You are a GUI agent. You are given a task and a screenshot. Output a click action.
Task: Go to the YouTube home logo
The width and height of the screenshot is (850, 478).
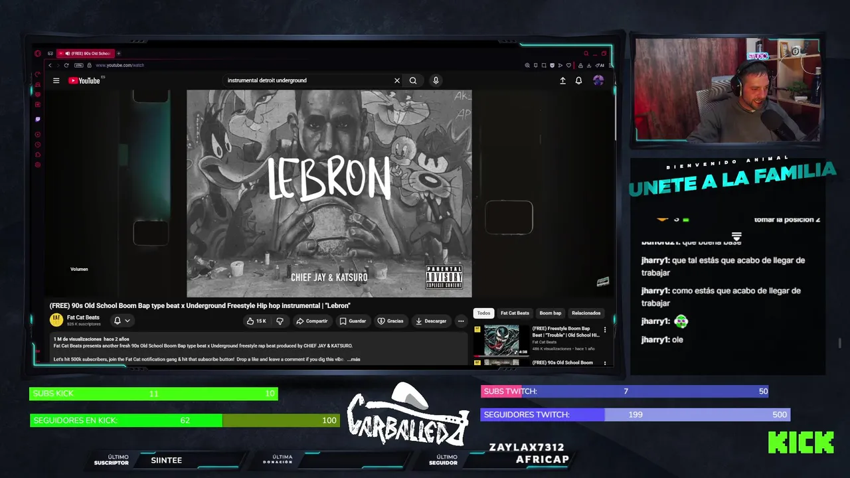tap(84, 80)
